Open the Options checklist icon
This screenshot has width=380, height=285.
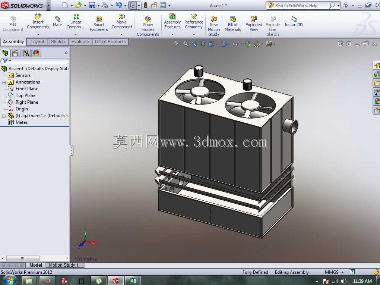coord(163,5)
